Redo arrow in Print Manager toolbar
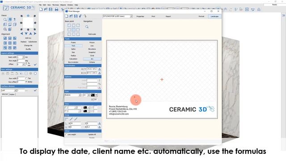The width and height of the screenshot is (286, 161). [85, 16]
